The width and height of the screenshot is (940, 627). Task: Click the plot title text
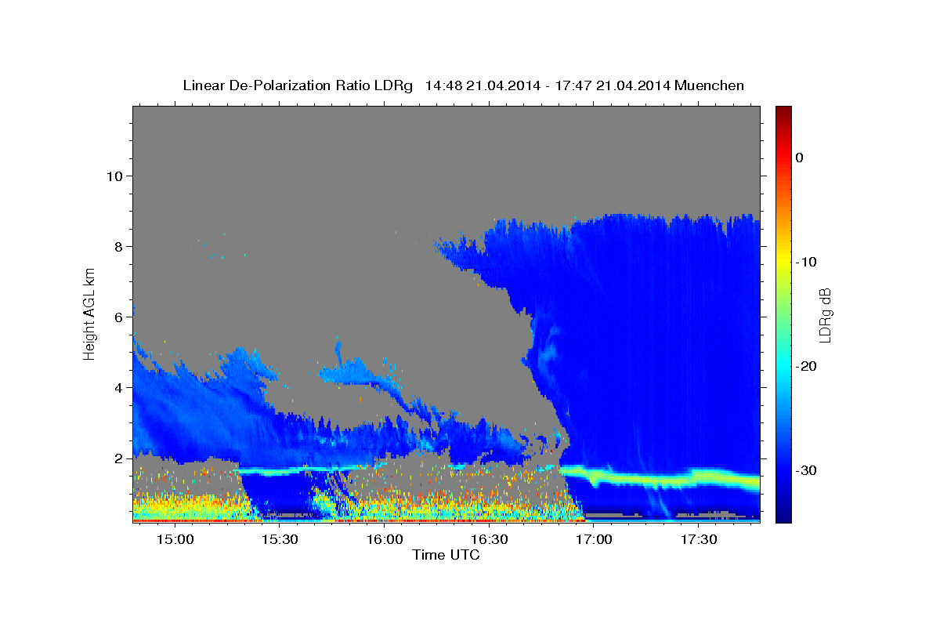463,85
